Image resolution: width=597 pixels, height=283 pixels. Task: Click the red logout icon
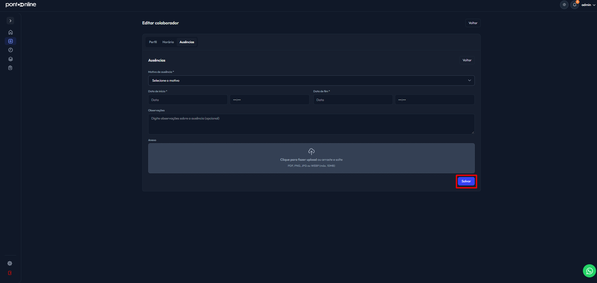click(10, 273)
